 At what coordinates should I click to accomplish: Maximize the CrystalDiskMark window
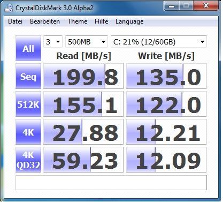tap(186, 6)
